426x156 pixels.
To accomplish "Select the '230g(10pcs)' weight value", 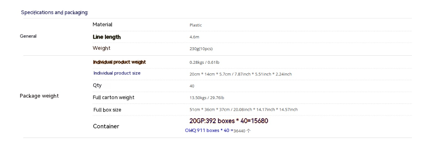I will pos(201,49).
